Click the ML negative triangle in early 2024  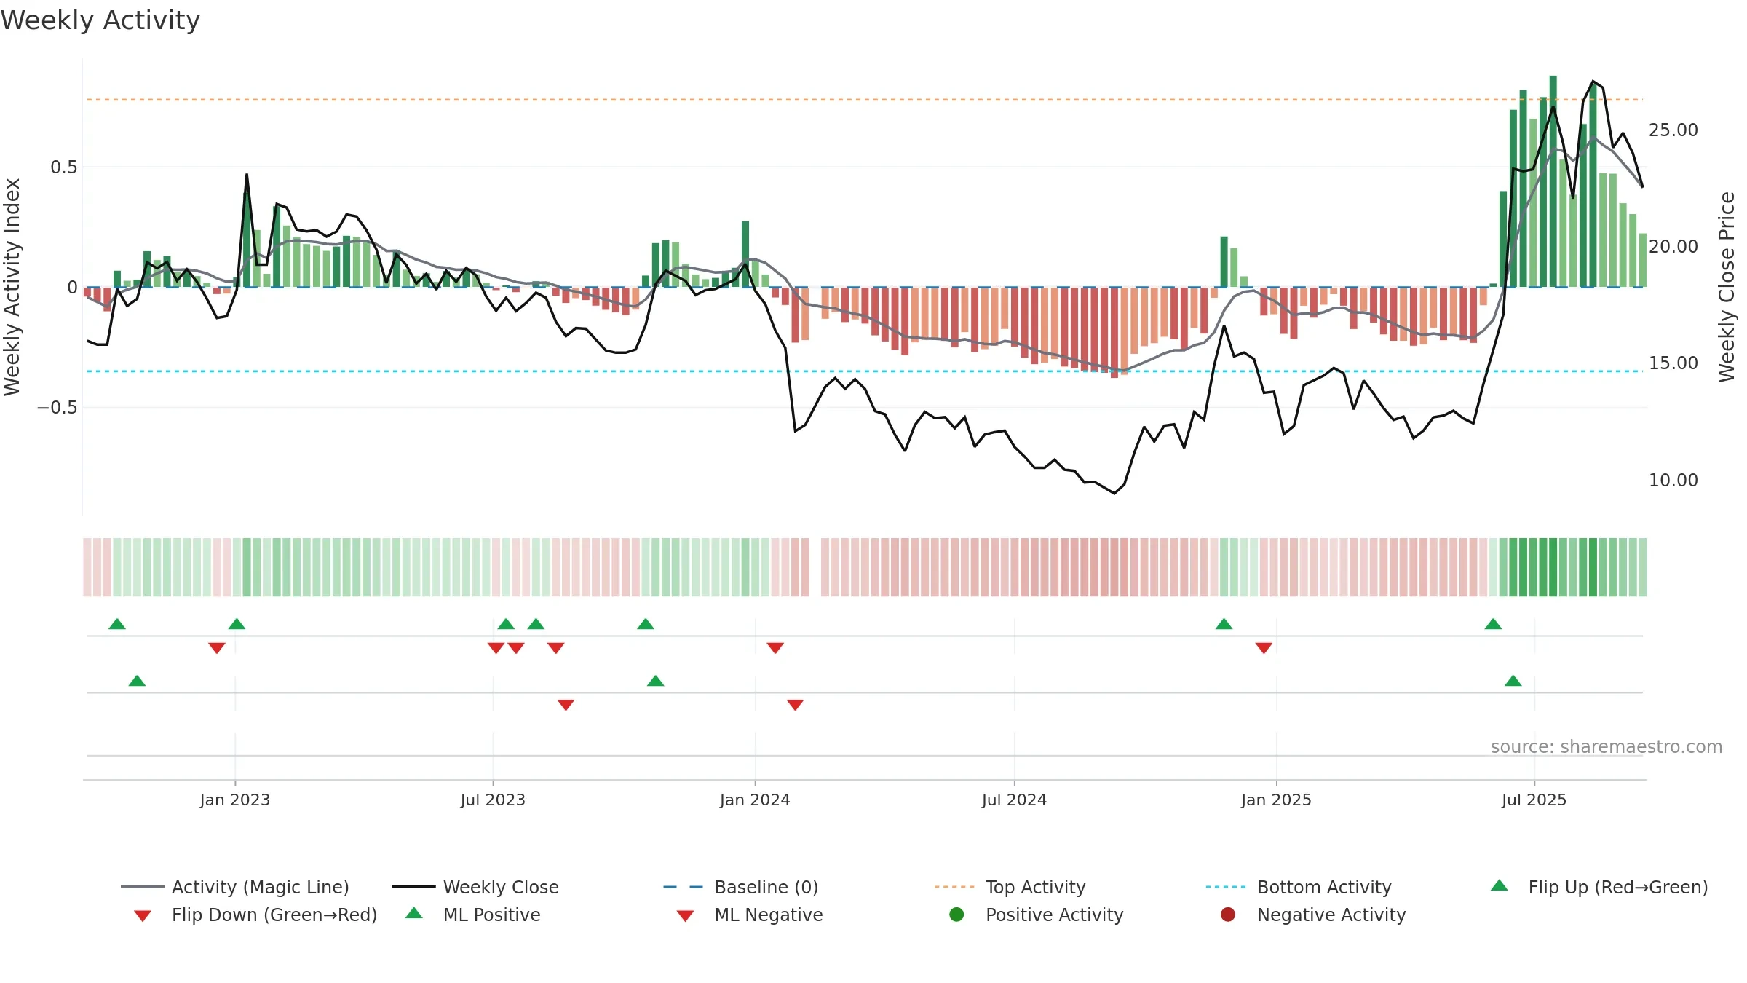(795, 705)
